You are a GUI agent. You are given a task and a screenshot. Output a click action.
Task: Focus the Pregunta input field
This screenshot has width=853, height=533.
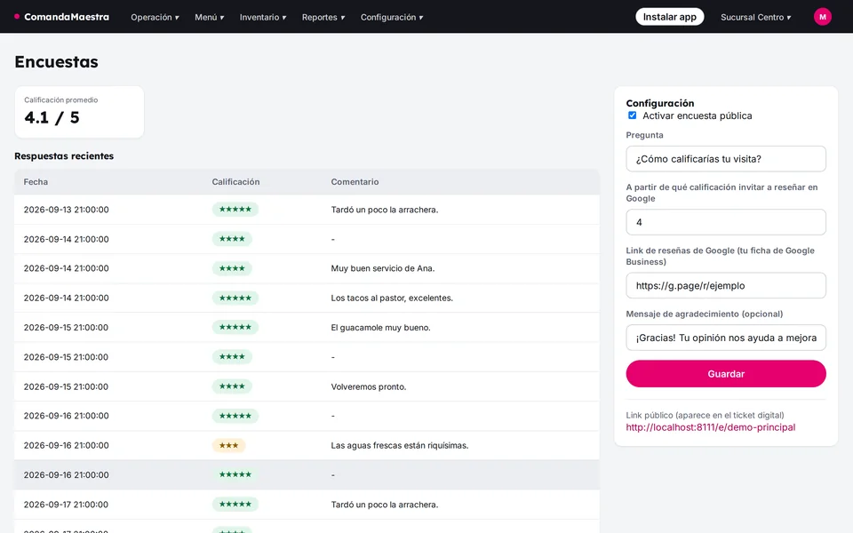(x=726, y=159)
